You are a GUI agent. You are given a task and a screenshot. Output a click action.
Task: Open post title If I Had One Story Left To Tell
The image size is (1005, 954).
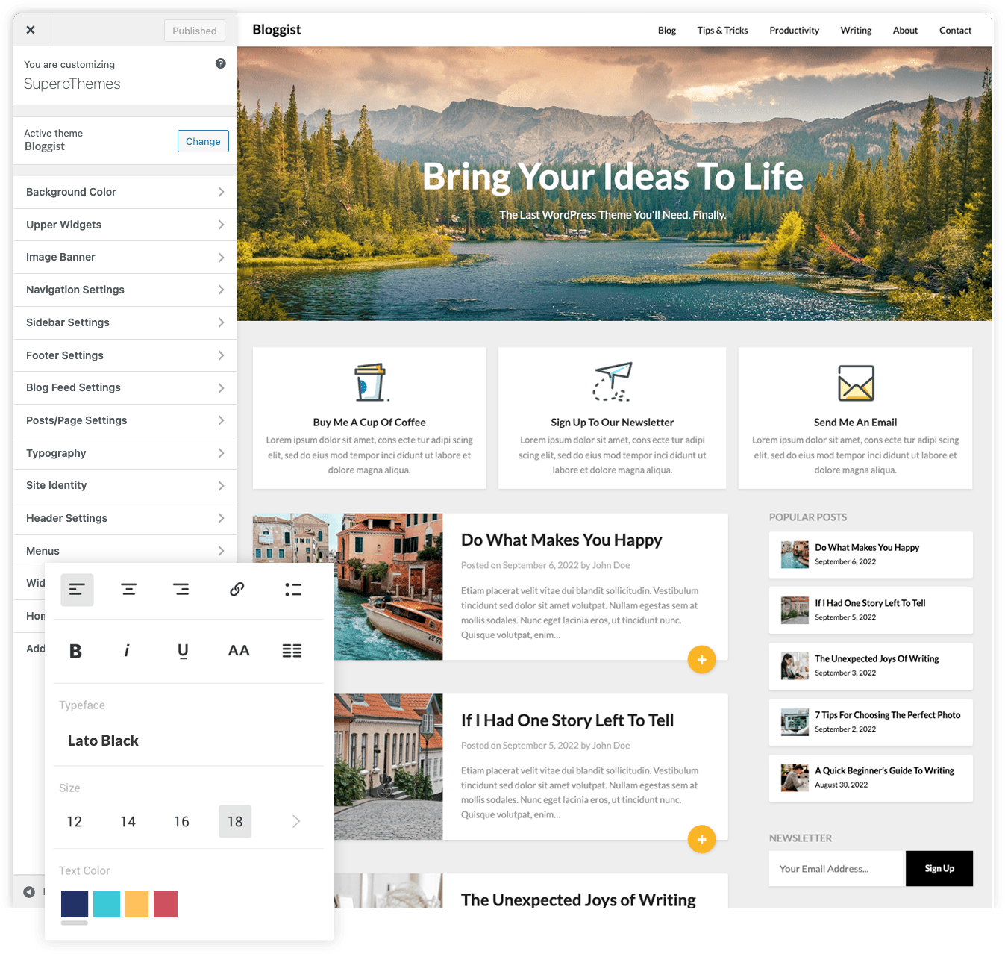pyautogui.click(x=568, y=720)
